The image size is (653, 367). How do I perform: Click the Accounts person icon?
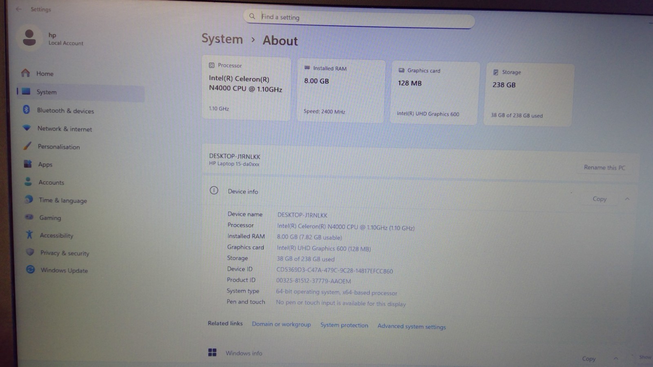[x=28, y=181]
